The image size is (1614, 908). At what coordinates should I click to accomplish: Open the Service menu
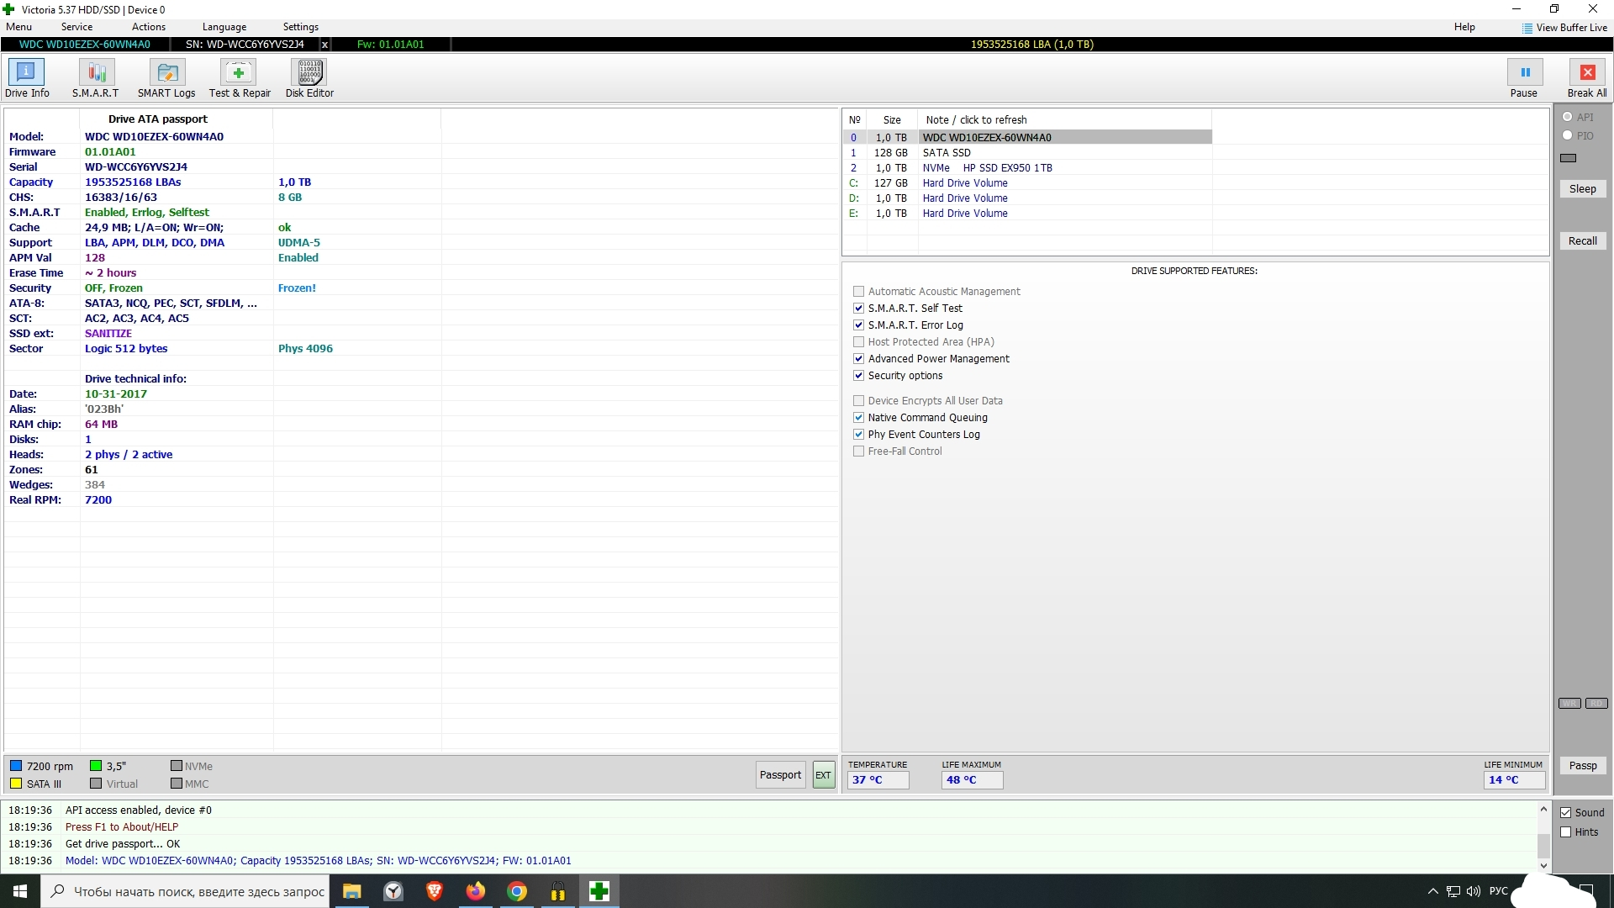coord(76,27)
